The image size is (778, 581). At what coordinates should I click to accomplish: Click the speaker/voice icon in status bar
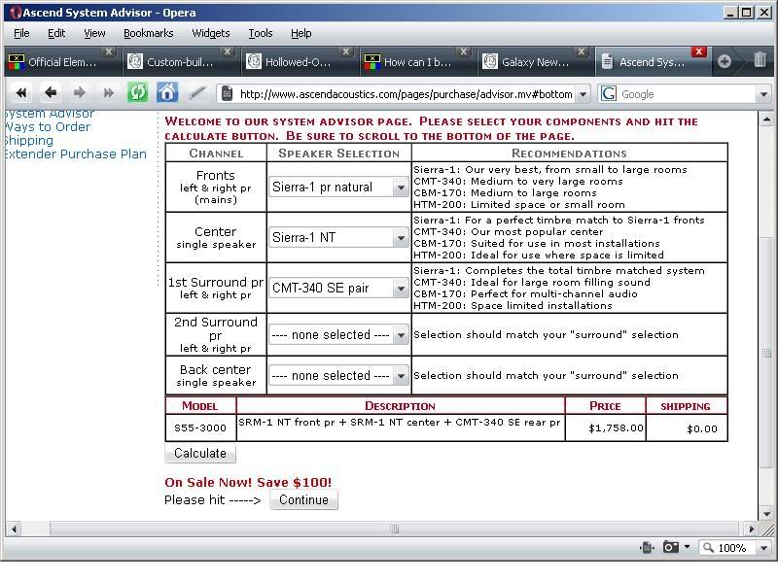point(647,547)
